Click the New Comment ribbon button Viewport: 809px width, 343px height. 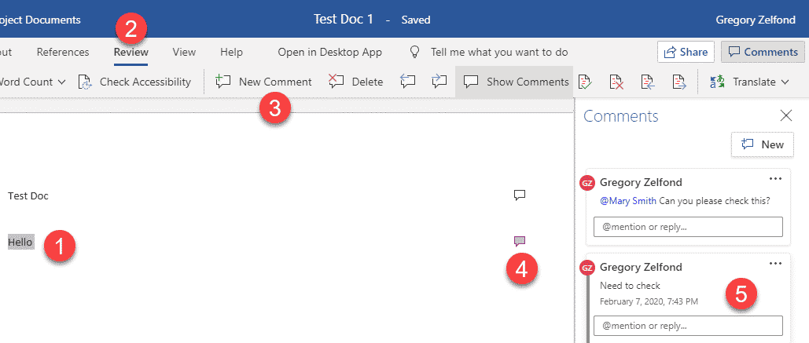point(263,82)
